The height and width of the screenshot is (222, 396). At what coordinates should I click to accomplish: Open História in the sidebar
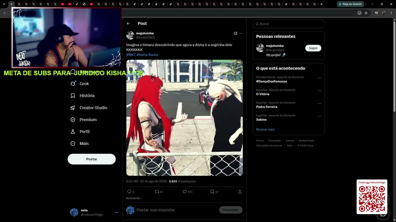click(83, 96)
